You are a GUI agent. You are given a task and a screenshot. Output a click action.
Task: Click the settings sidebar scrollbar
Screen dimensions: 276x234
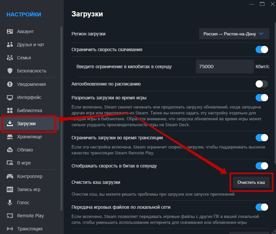pos(61,118)
